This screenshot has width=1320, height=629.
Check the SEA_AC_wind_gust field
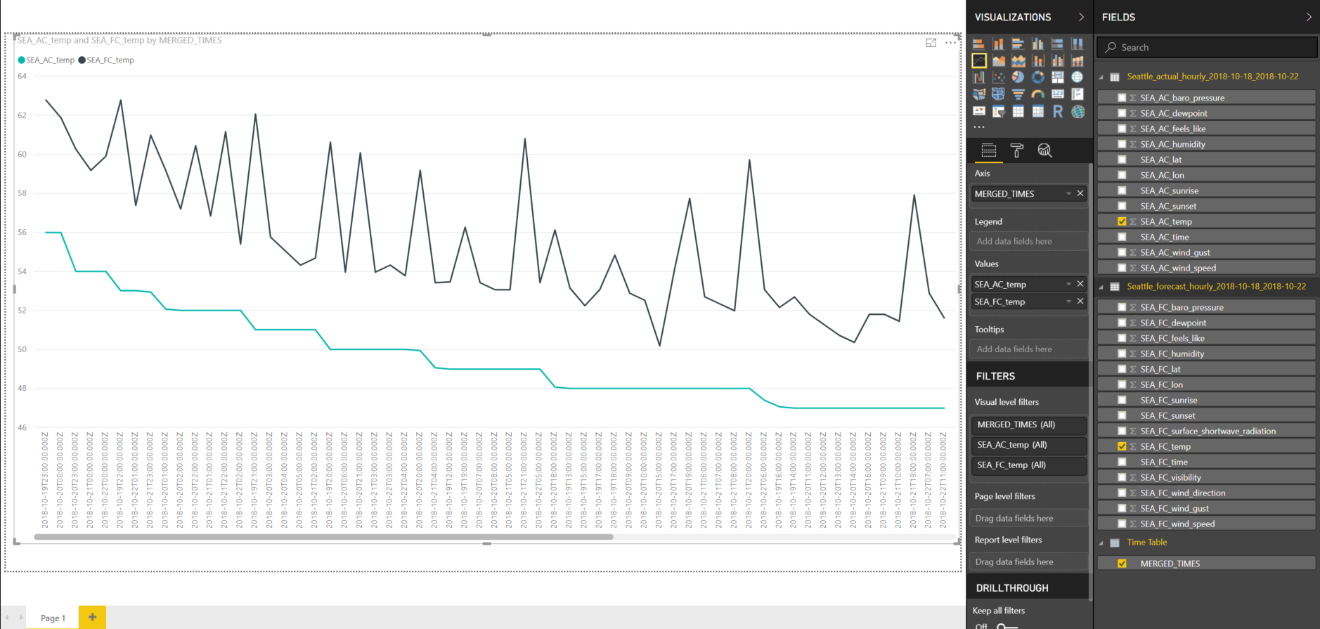1122,252
